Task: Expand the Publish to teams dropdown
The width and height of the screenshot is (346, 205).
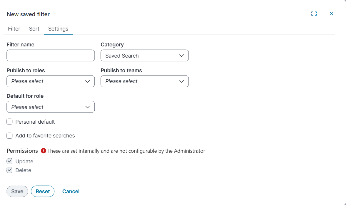Action: click(x=145, y=81)
